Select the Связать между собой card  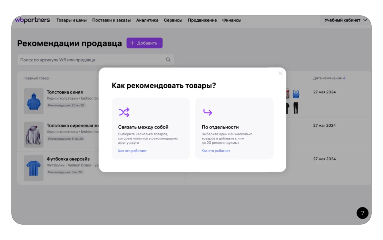pos(151,128)
